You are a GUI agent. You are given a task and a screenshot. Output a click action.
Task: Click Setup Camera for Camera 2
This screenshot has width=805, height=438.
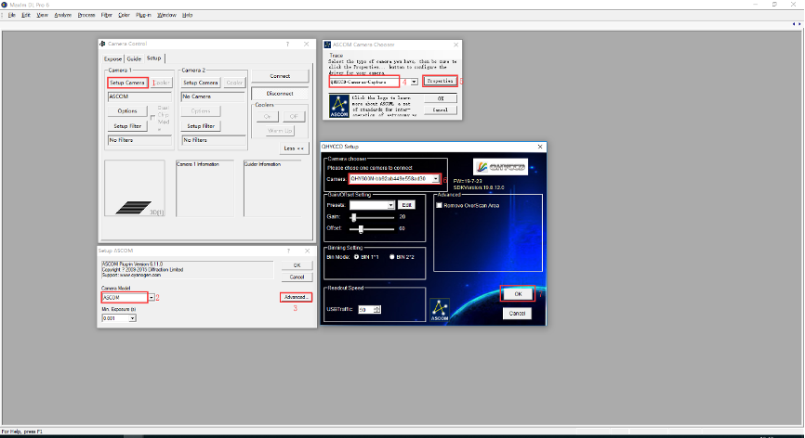tap(201, 83)
